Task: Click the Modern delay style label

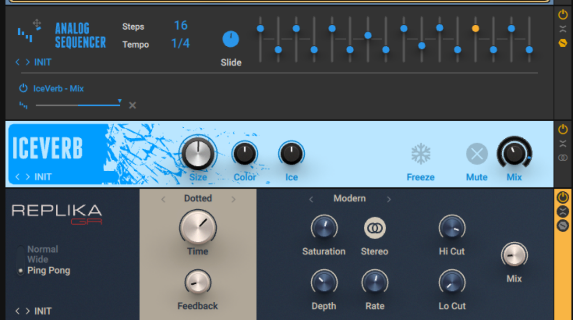Action: (x=350, y=198)
